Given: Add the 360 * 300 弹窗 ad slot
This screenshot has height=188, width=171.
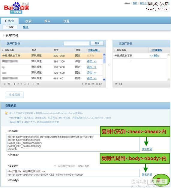Looking at the screenshot, I should point(92,61).
